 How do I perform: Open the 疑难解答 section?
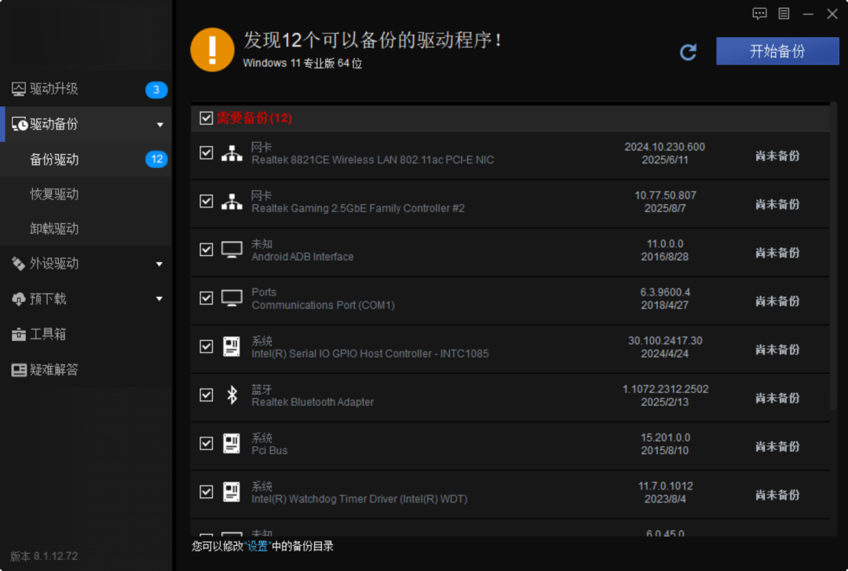click(x=86, y=370)
